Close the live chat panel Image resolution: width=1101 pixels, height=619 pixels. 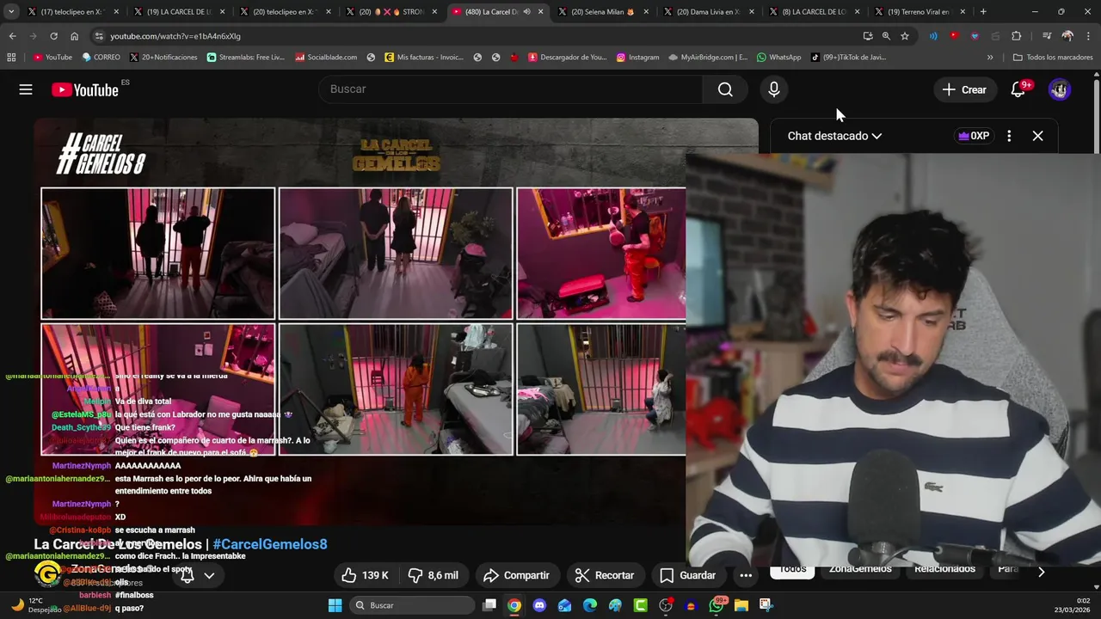[x=1037, y=136]
